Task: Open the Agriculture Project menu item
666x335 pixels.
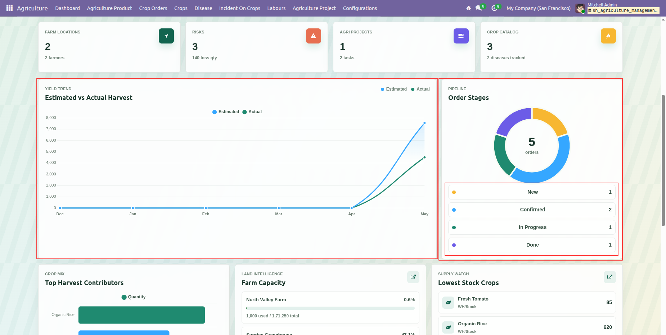Action: pos(314,8)
